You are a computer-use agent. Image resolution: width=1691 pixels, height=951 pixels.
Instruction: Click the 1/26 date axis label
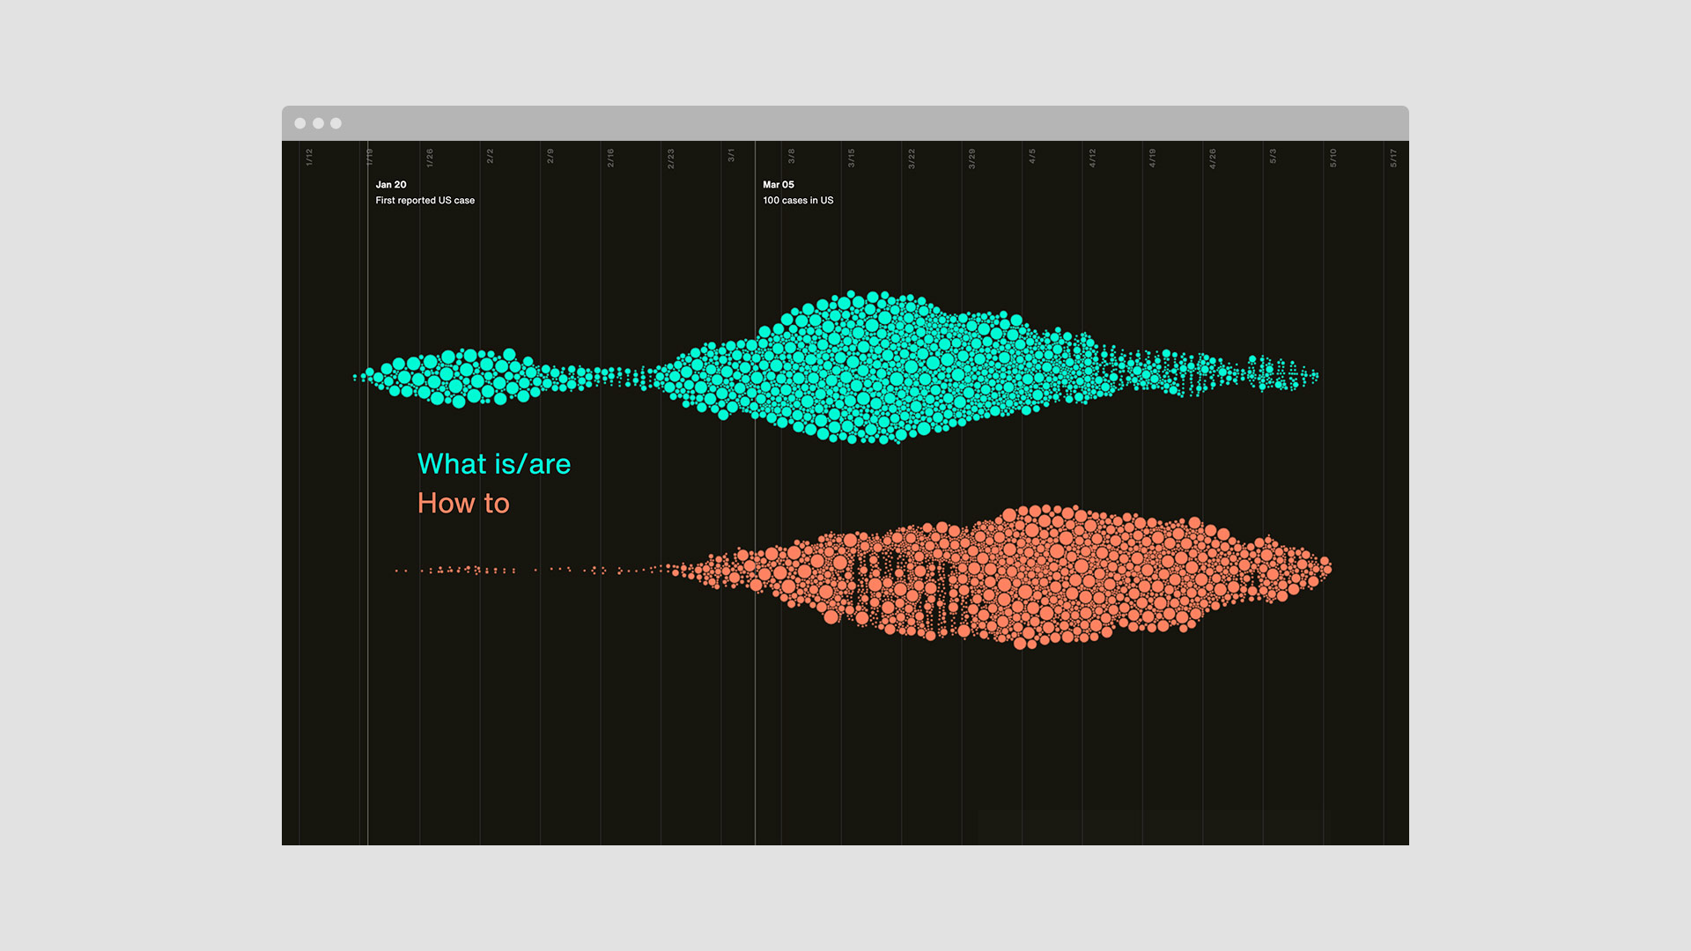click(x=430, y=158)
